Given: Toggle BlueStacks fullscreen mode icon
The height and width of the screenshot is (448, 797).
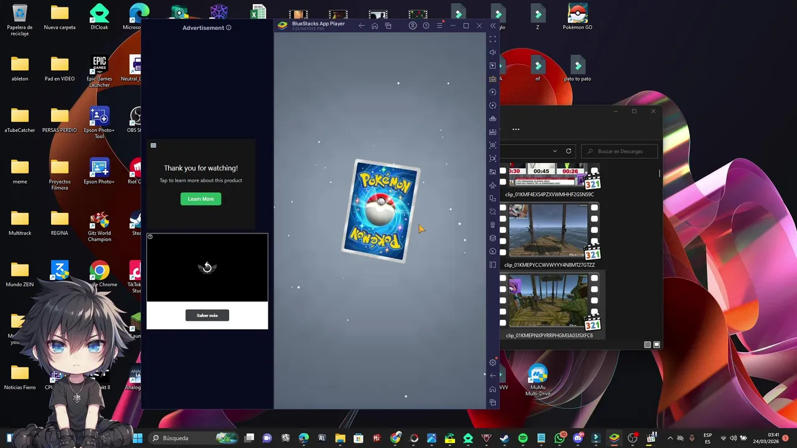Looking at the screenshot, I should click(x=493, y=39).
